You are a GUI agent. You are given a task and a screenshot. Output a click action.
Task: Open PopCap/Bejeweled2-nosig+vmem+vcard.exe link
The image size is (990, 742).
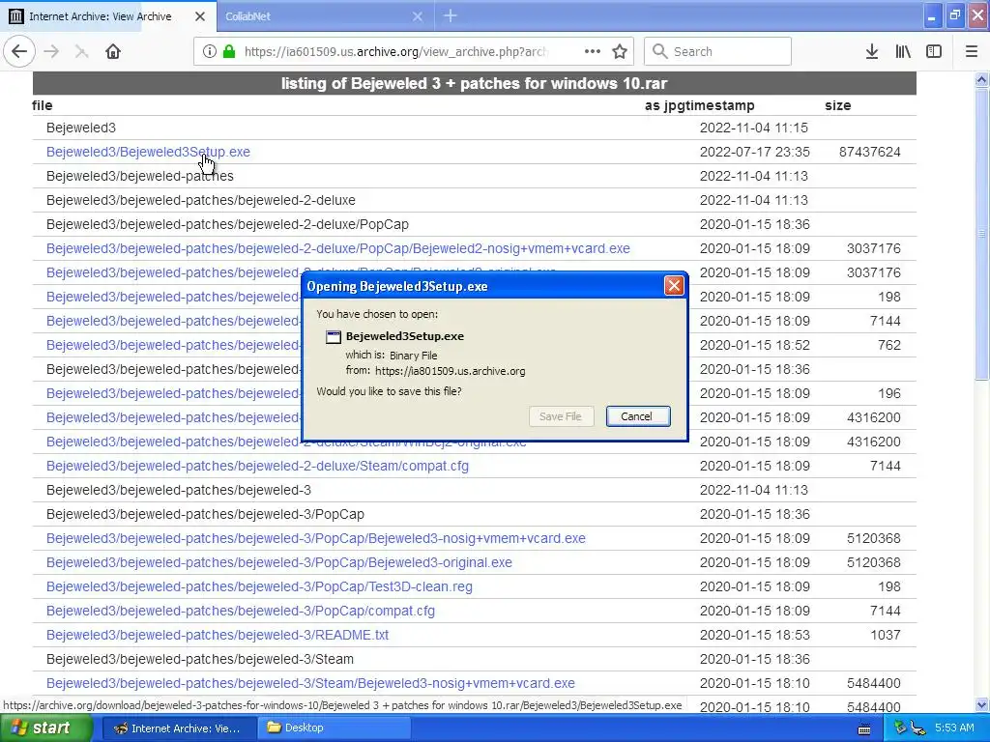337,248
